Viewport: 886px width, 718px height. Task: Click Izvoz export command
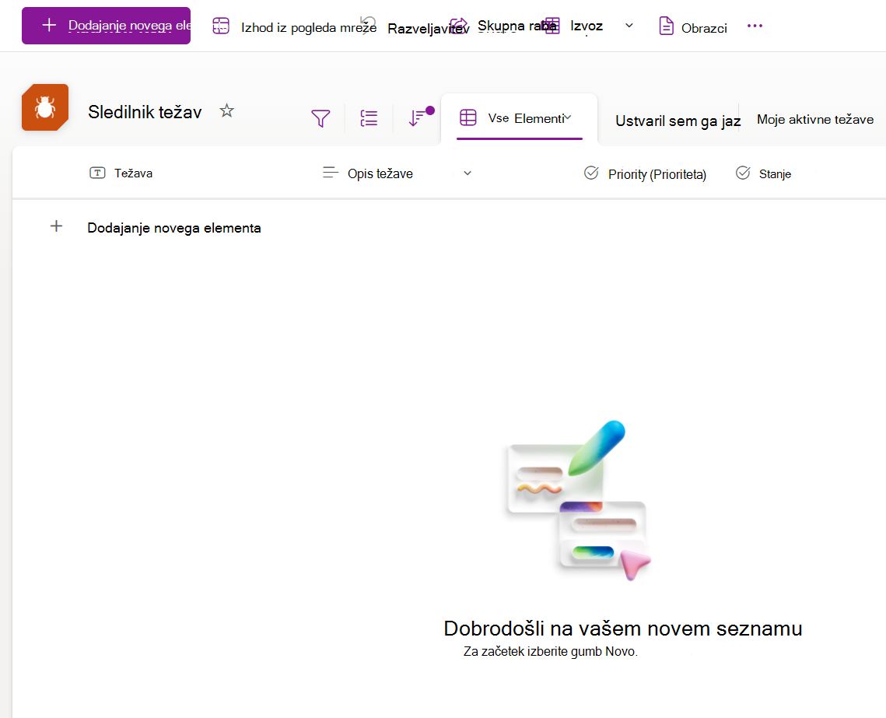point(587,26)
